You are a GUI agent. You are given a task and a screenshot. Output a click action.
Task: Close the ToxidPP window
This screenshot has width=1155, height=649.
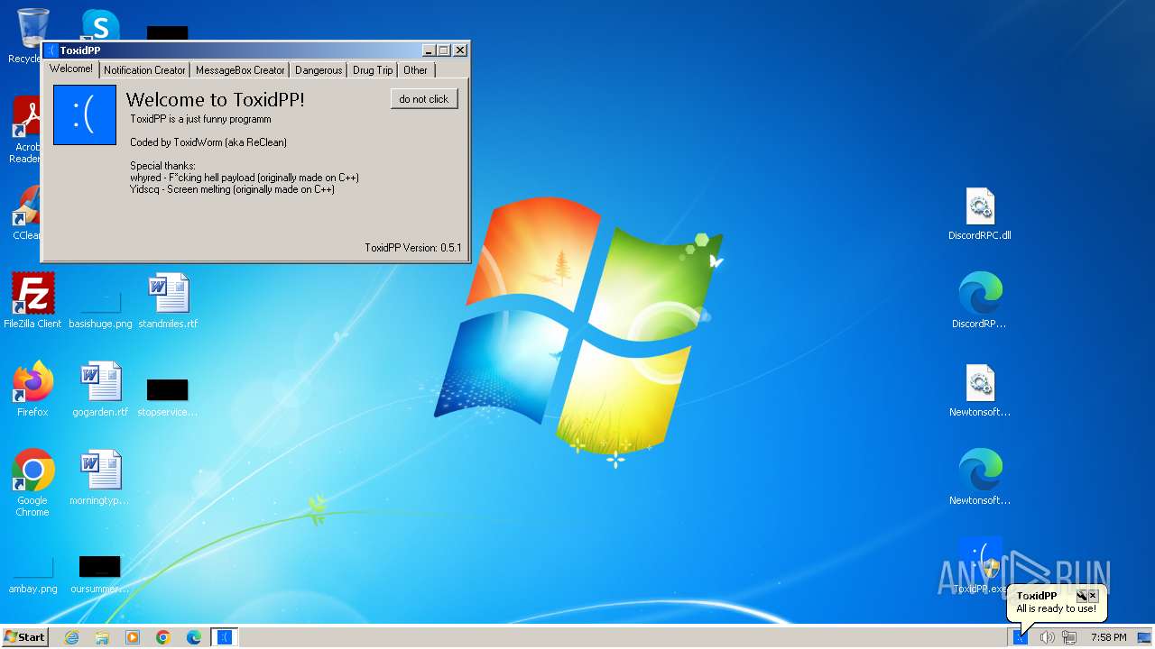pos(460,50)
